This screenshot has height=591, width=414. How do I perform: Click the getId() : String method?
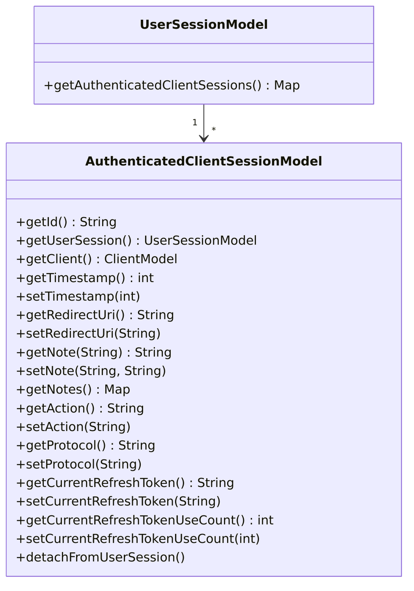66,222
